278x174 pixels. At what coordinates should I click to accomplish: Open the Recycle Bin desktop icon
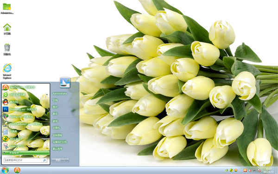click(7, 49)
